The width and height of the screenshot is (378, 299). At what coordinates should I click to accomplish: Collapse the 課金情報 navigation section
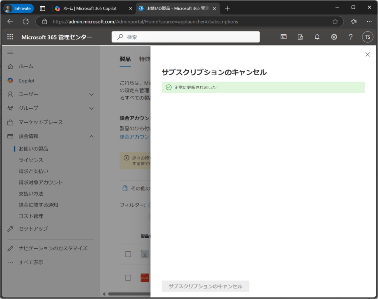(x=92, y=136)
